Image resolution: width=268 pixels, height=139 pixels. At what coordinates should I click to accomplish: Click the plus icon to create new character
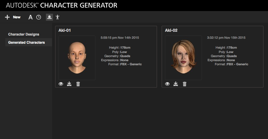[x=7, y=17]
